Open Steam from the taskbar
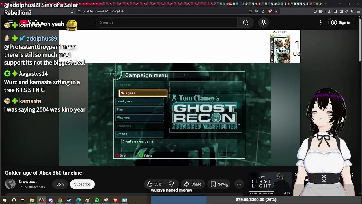Image resolution: width=362 pixels, height=204 pixels. (69, 200)
